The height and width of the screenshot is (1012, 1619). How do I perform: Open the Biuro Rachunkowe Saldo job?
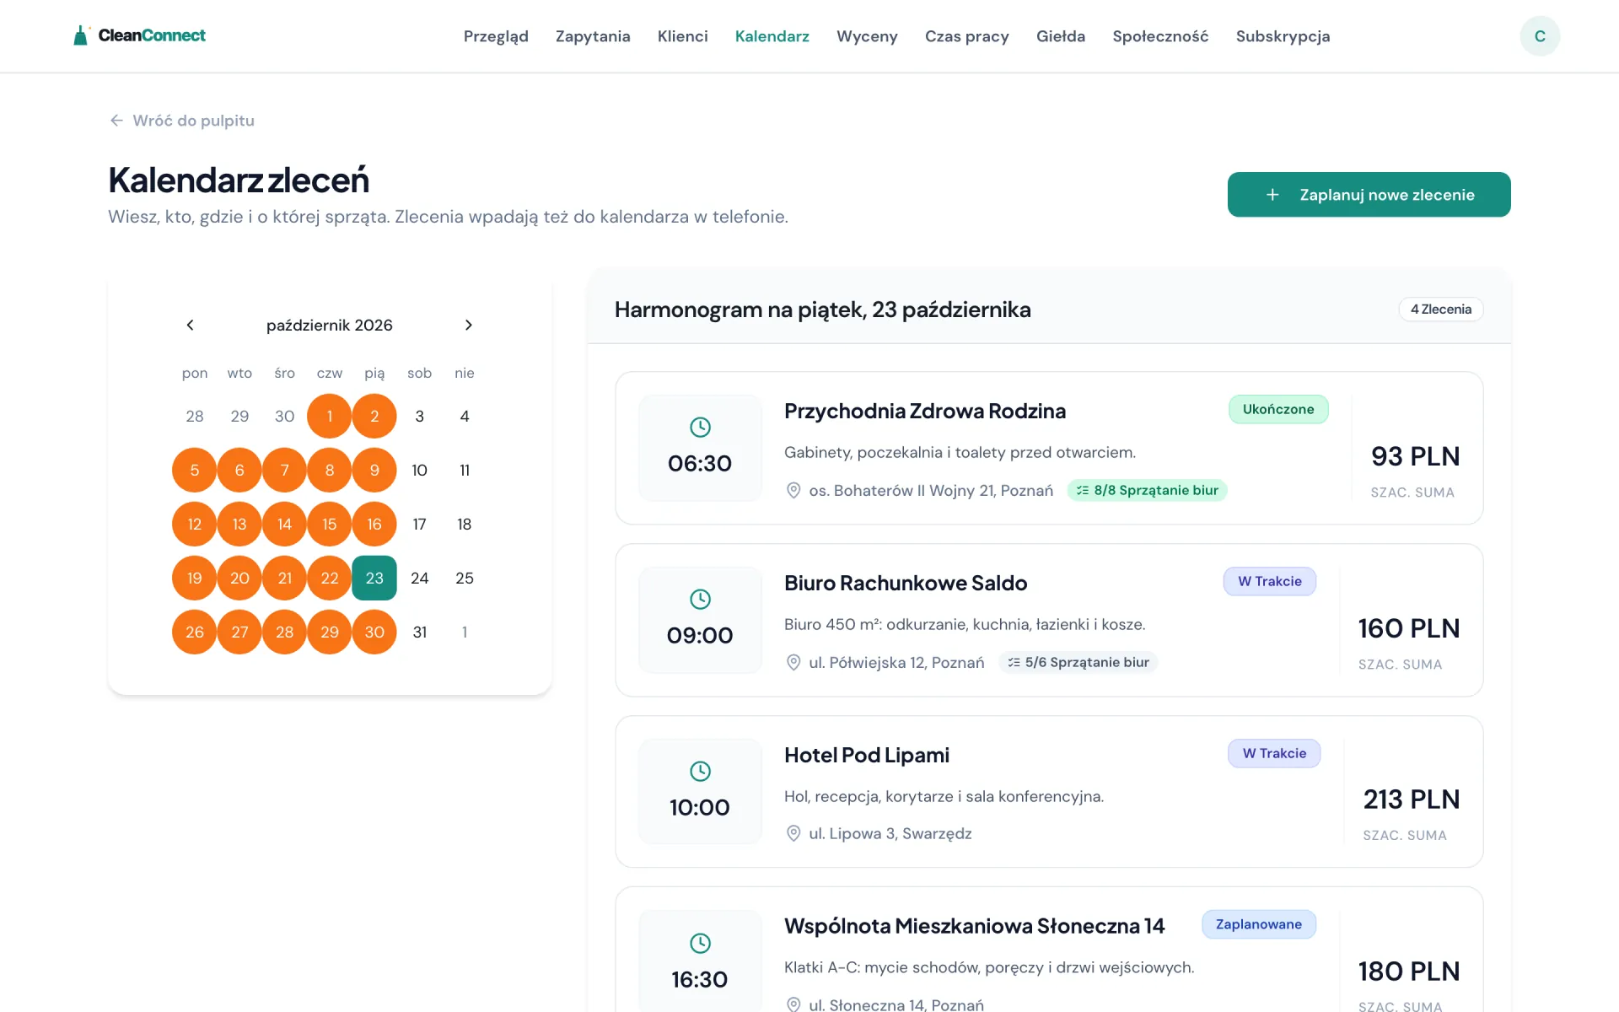(x=1049, y=621)
